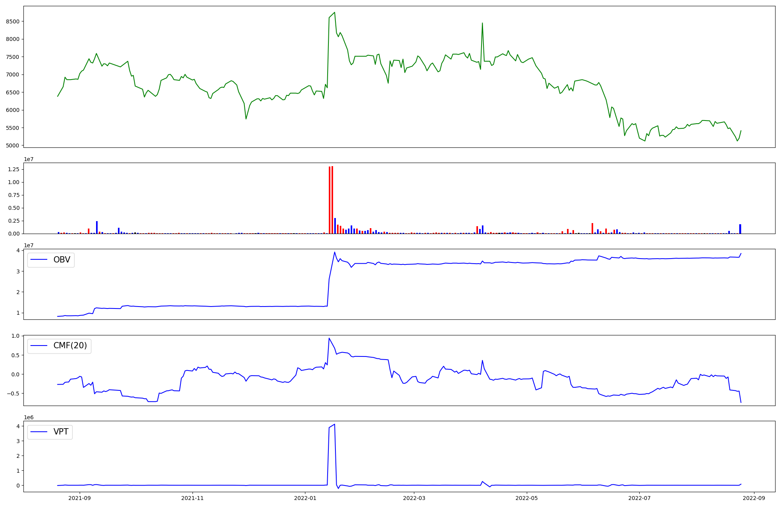Screen dimensions: 781x507
Task: Click the last blue volume bar at far right
Action: pos(740,229)
